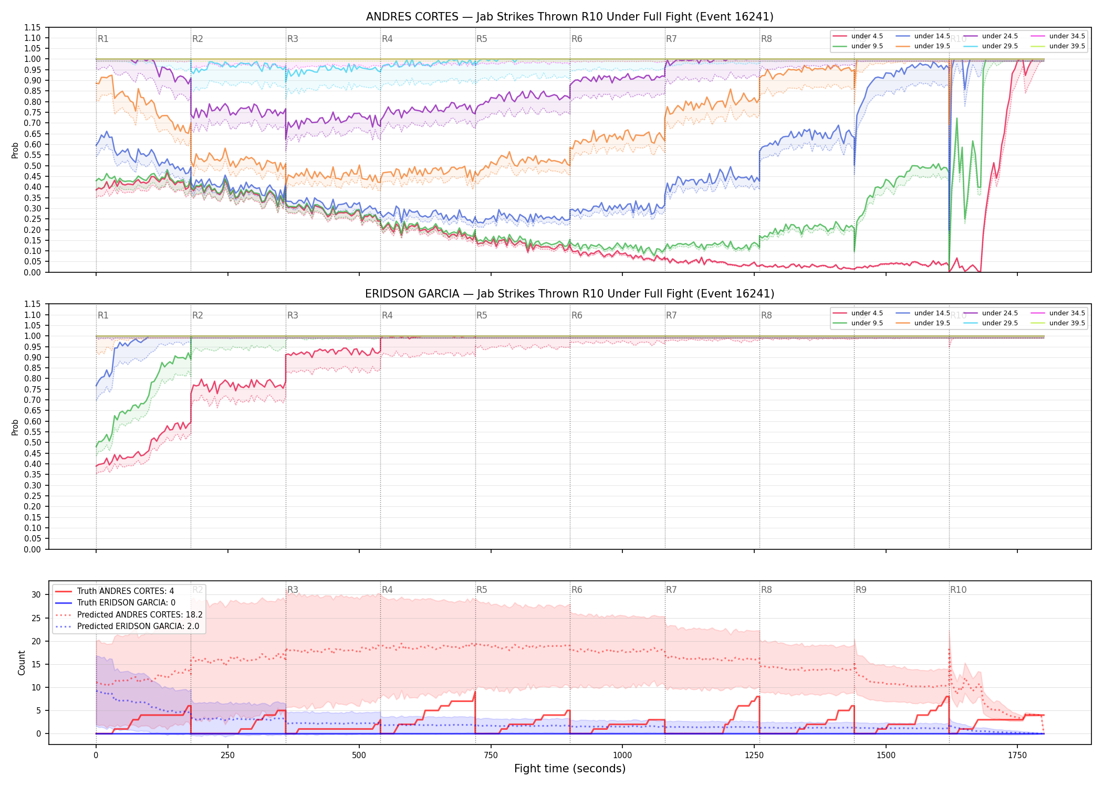
Task: Click the R6 round marker in the Eridson Garcia chart
Action: pos(577,315)
